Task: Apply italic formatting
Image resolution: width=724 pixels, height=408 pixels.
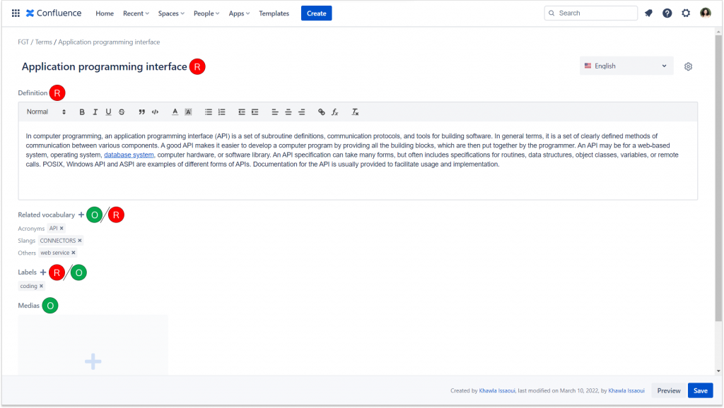Action: (95, 112)
